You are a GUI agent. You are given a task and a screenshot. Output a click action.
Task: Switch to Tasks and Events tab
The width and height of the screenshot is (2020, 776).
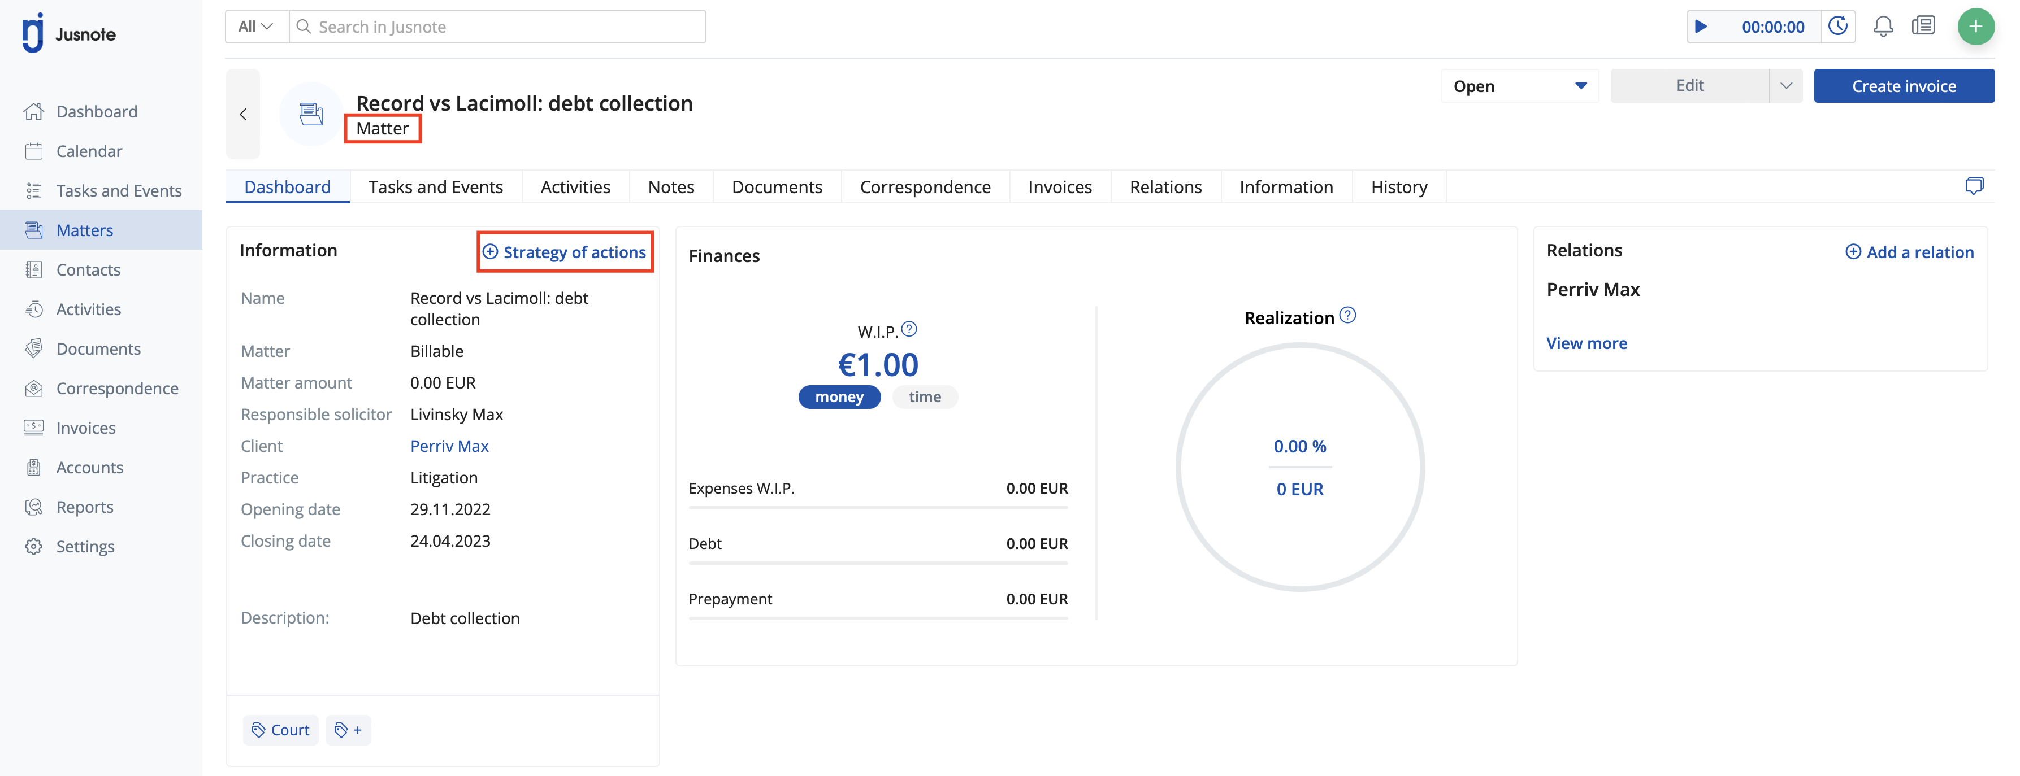pyautogui.click(x=436, y=186)
